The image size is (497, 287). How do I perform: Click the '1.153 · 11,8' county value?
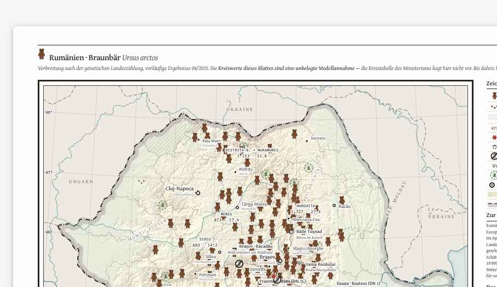click(x=252, y=156)
